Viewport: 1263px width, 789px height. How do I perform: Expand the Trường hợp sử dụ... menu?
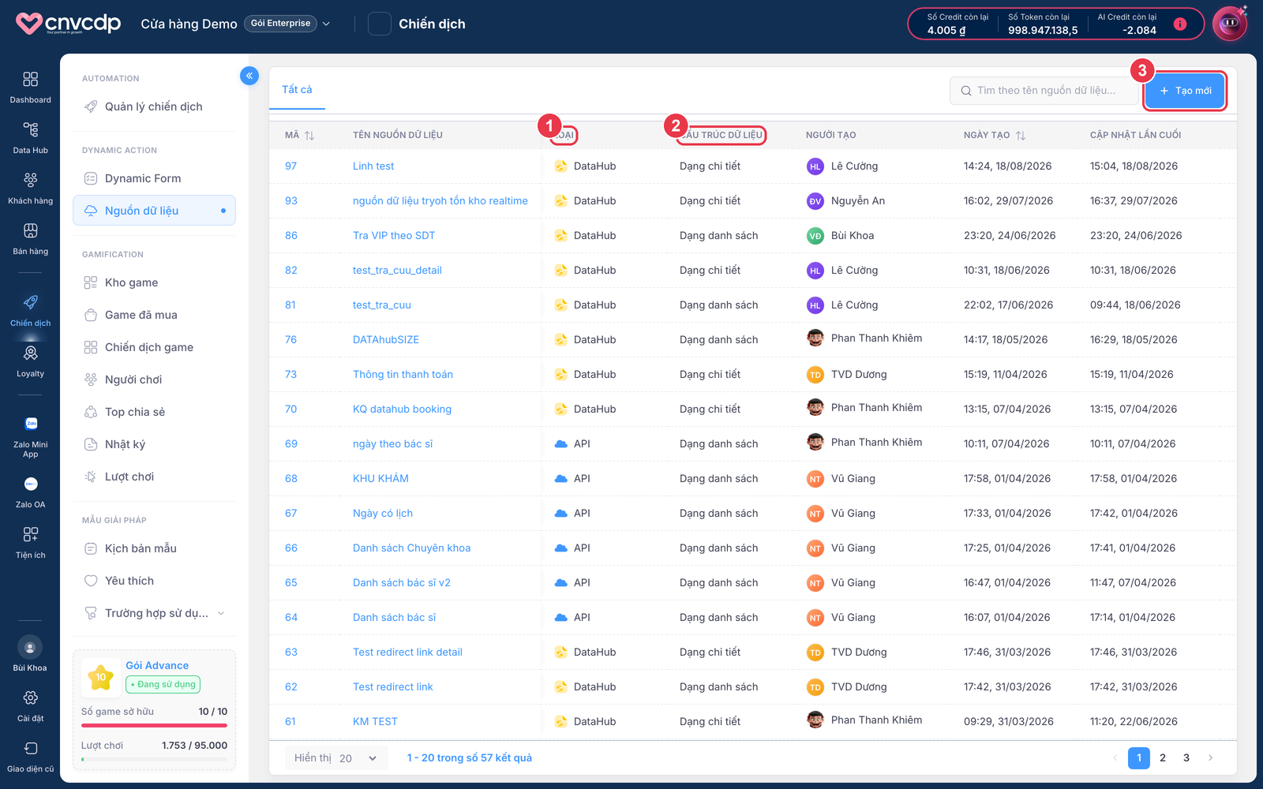point(155,613)
